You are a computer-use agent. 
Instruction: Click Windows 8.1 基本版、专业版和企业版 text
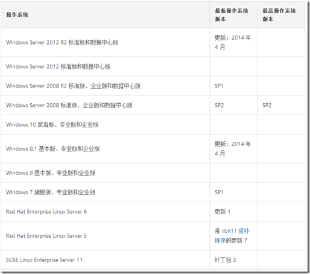(52, 148)
